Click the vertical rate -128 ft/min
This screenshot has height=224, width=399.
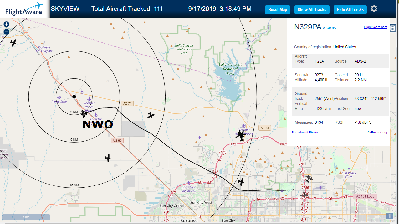point(323,109)
